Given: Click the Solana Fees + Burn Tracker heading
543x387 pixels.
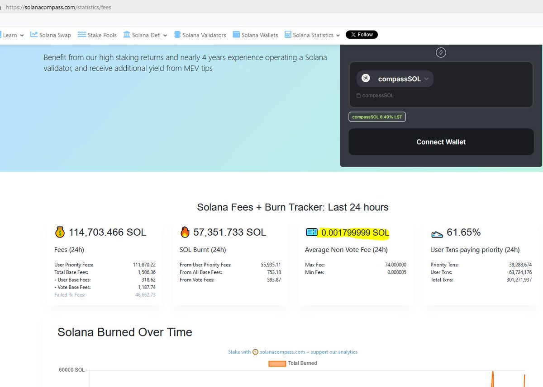Looking at the screenshot, I should 293,208.
